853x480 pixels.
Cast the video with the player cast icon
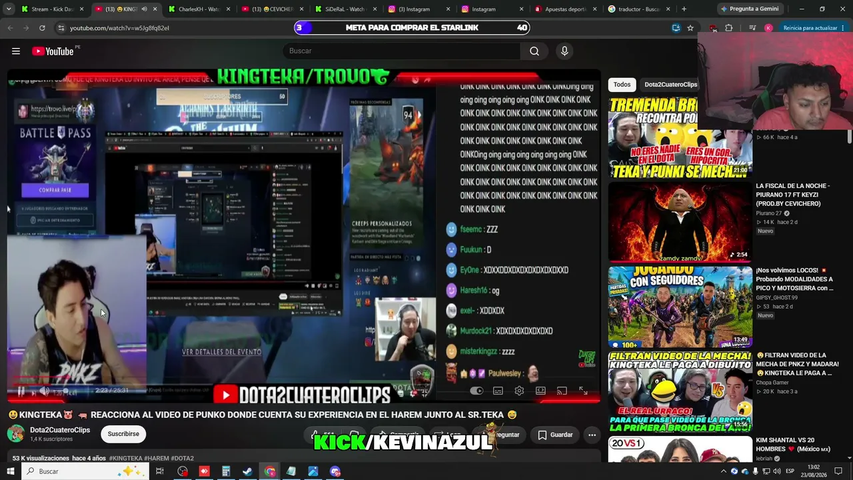point(562,391)
